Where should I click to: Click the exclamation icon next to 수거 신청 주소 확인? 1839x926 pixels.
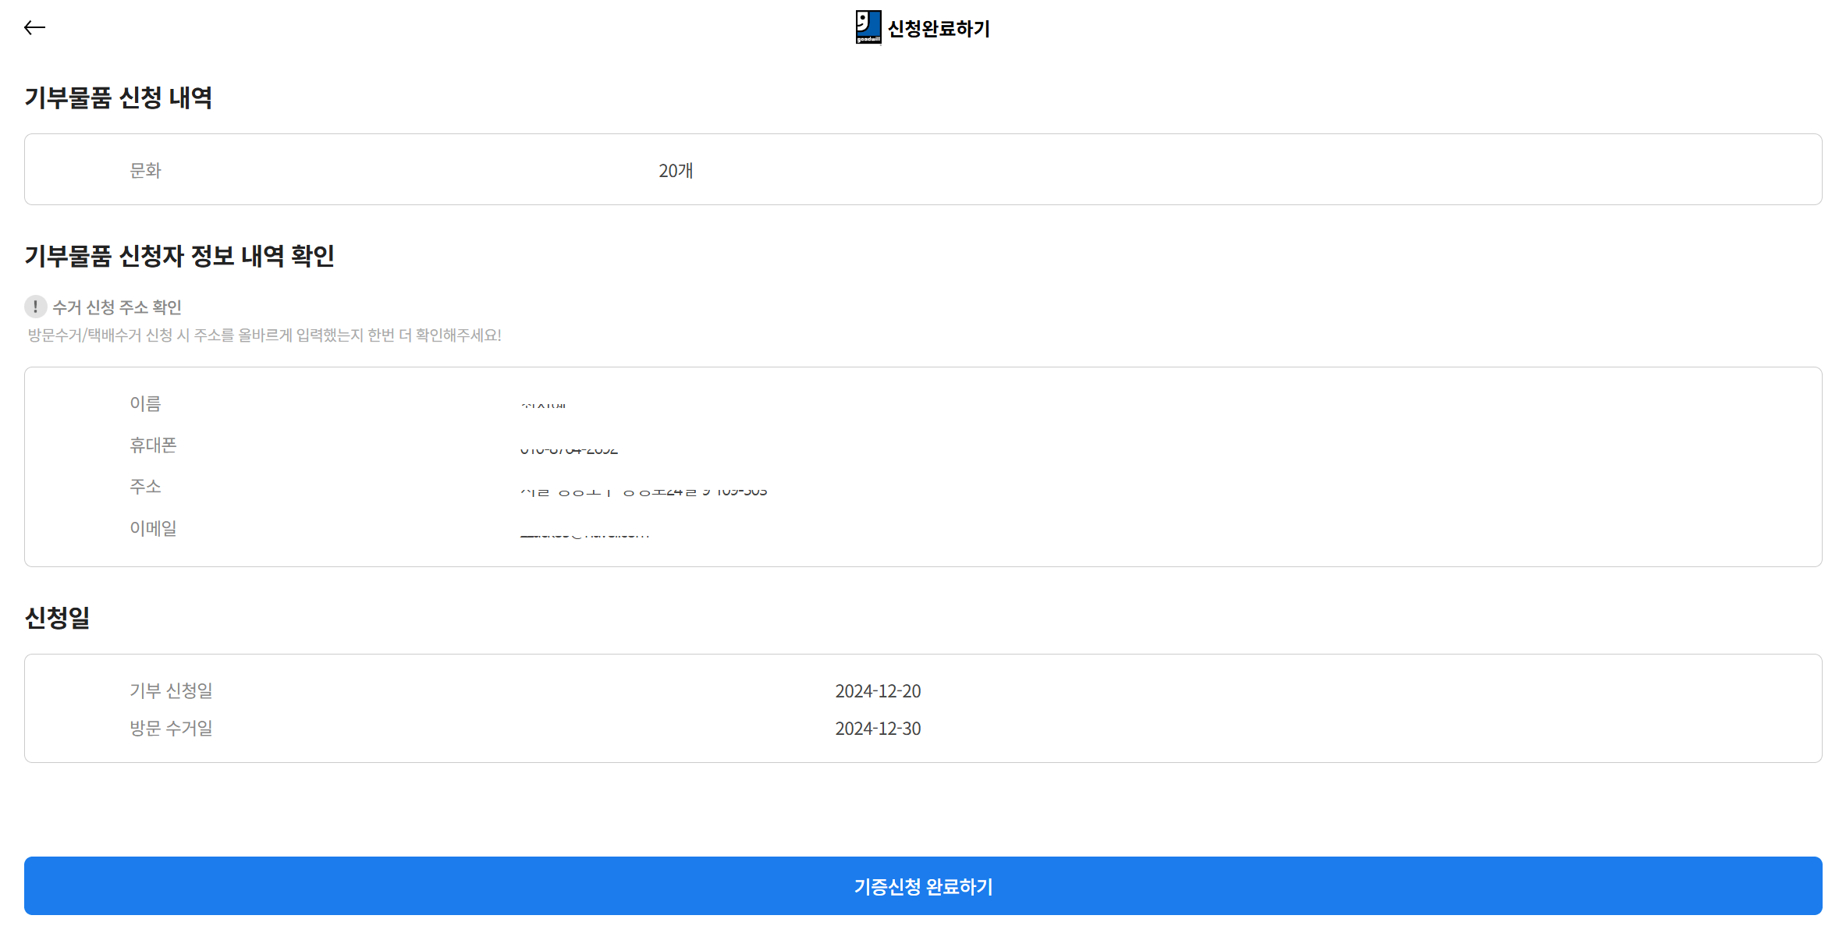(x=36, y=307)
